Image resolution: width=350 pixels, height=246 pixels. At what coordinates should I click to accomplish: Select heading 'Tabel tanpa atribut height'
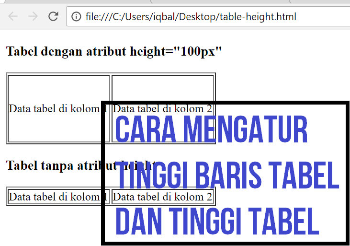coord(81,165)
